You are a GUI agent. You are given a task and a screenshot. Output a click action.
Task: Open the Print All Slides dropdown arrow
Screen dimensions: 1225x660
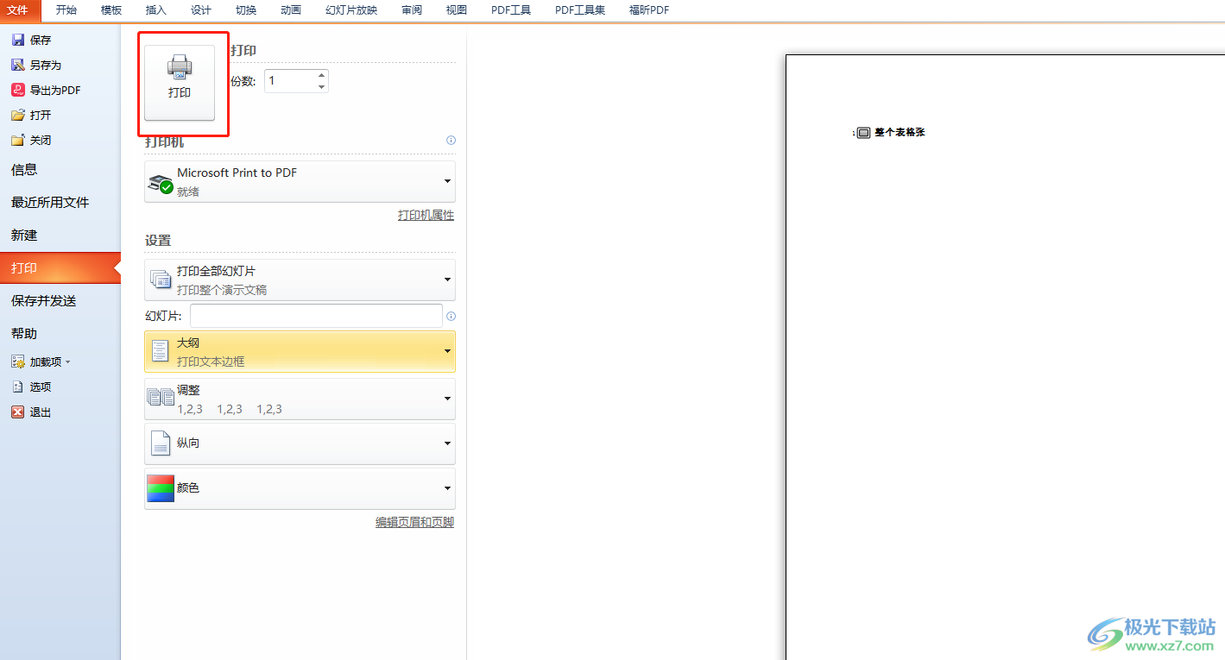(447, 280)
